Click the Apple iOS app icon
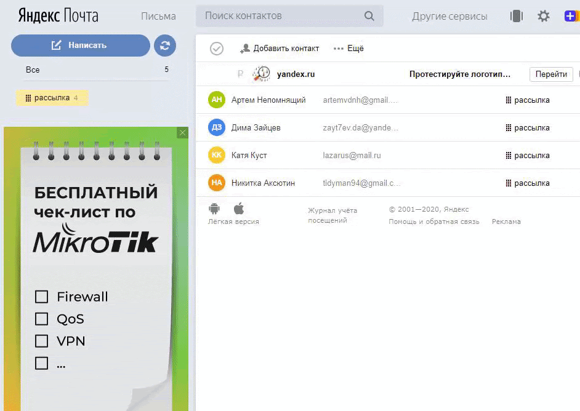The width and height of the screenshot is (580, 411). click(239, 209)
